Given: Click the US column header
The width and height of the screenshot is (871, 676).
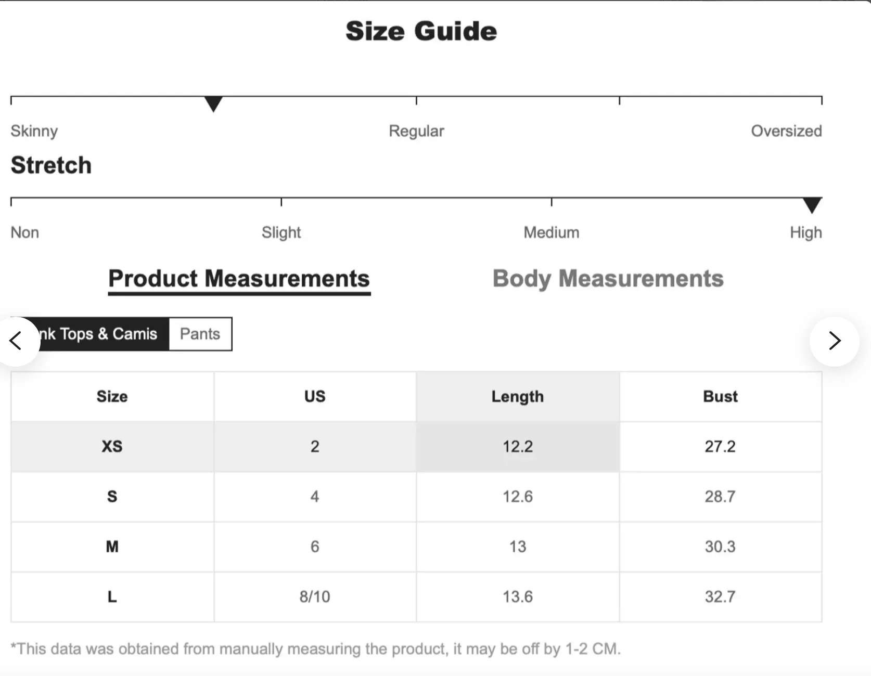Looking at the screenshot, I should [x=315, y=396].
